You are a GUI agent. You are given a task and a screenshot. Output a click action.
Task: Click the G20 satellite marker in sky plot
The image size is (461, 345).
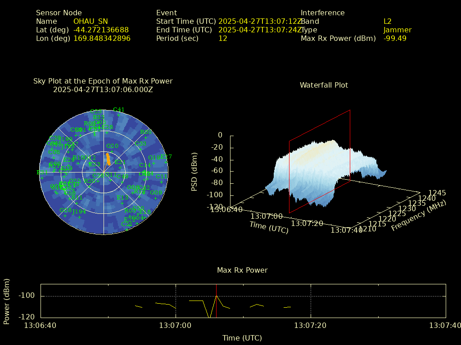112,151
